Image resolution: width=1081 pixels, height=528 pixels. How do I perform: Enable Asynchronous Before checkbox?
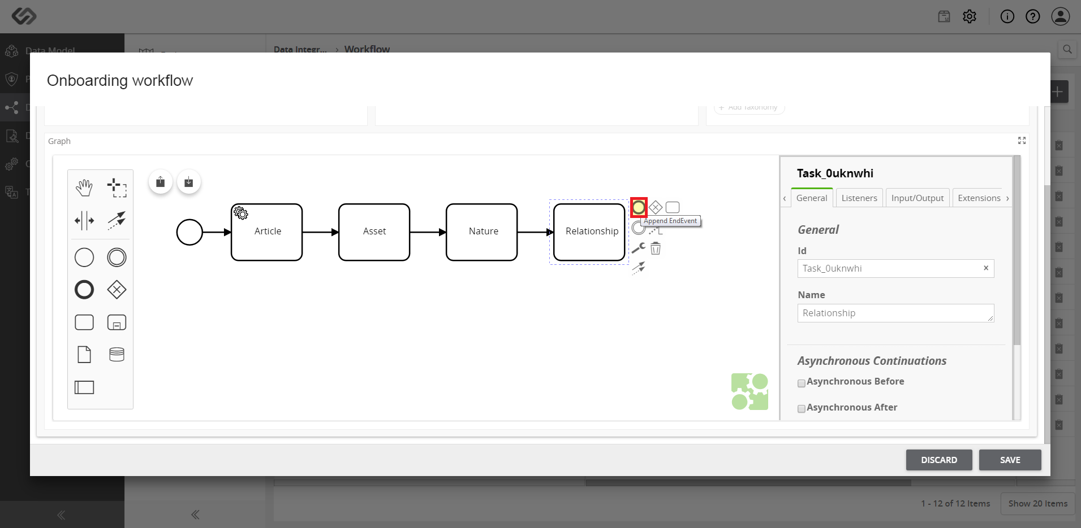click(802, 383)
